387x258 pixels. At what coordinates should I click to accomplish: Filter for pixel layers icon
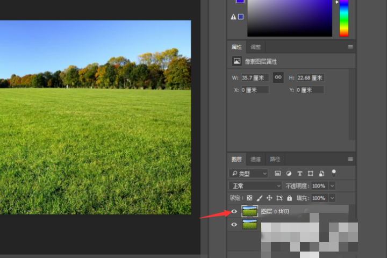click(x=278, y=174)
